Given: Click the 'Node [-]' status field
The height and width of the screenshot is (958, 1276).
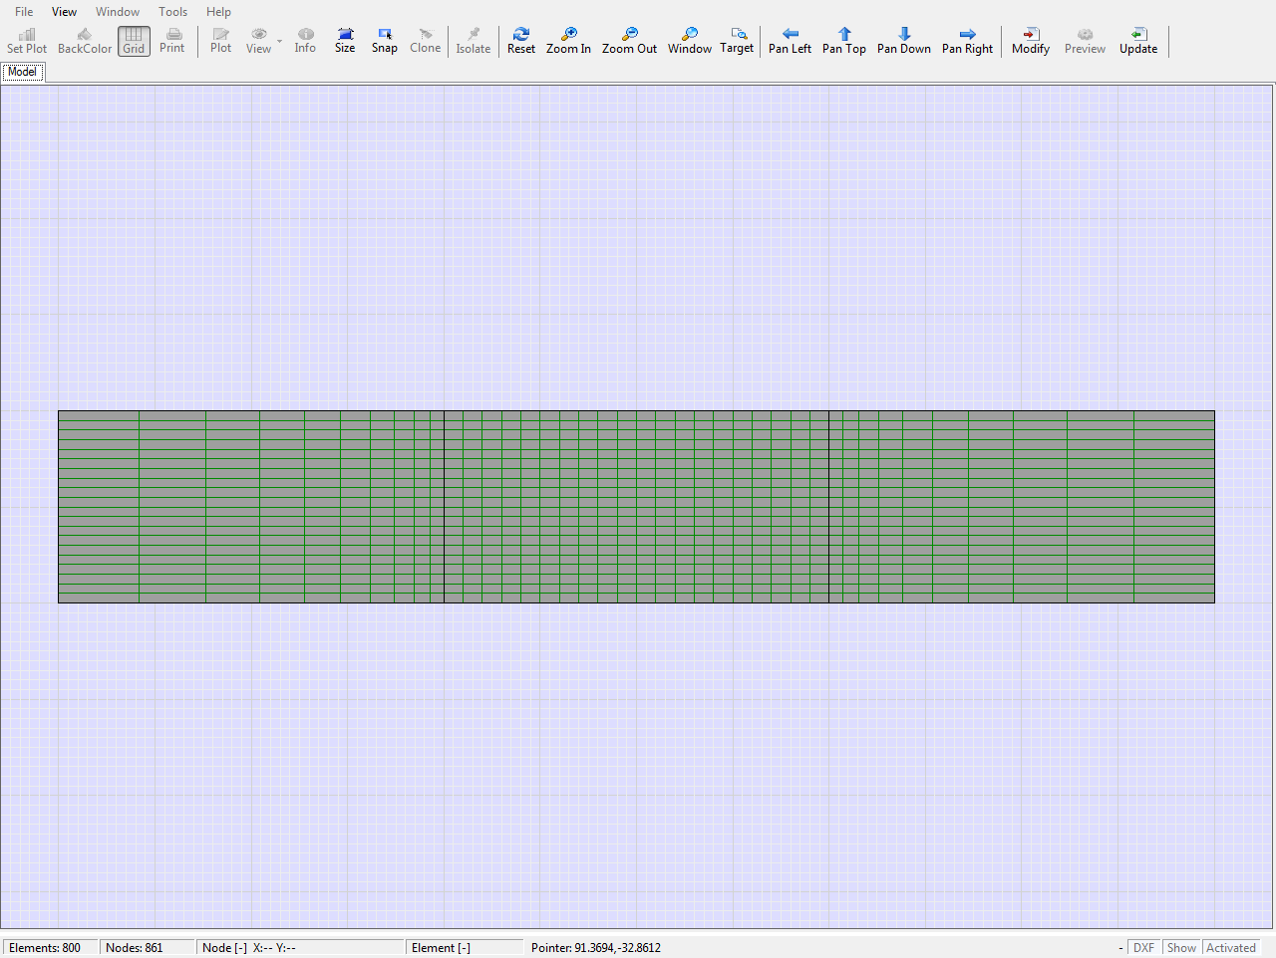Looking at the screenshot, I should click(x=301, y=948).
